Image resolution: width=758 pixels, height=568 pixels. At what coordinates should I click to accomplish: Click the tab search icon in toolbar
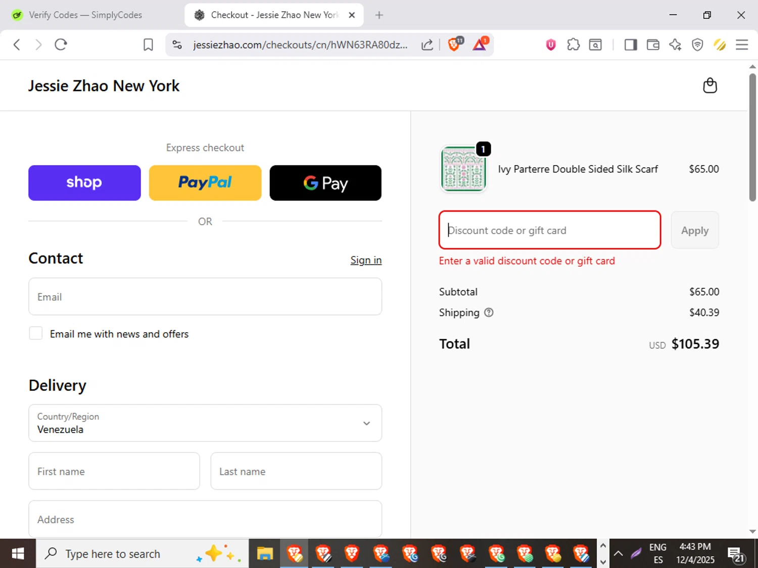pyautogui.click(x=595, y=45)
